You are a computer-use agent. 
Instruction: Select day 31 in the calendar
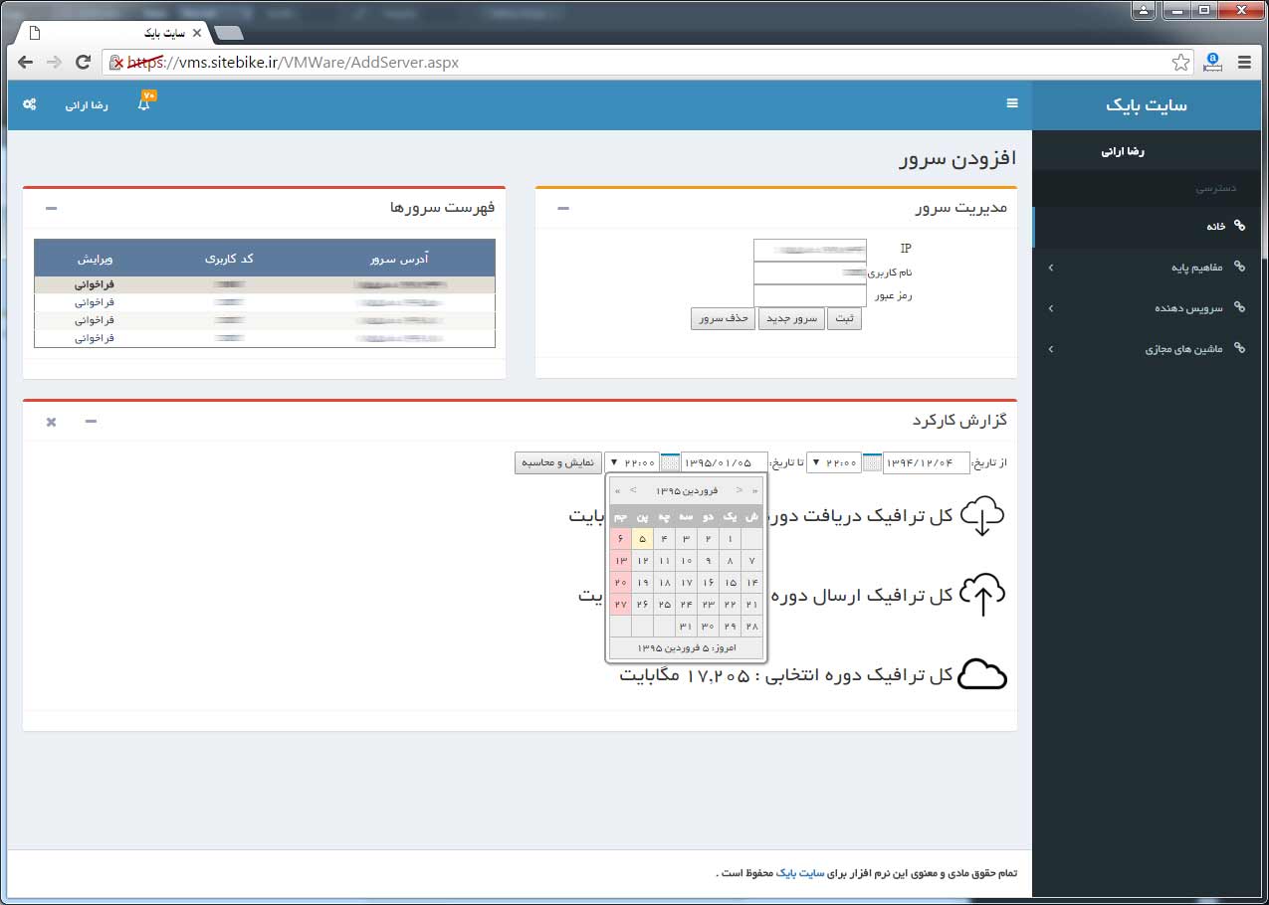[687, 627]
